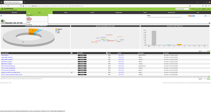
Task: Bookmark the page with the star icon
Action: (x=190, y=6)
